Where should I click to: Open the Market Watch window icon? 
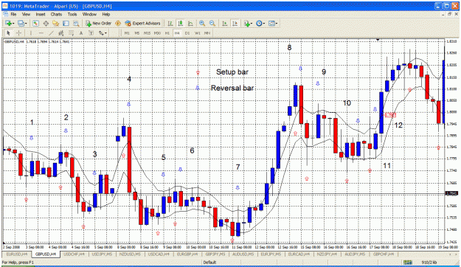(35, 24)
